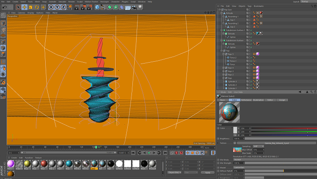Click the green Subdivision Surface generator icon
The width and height of the screenshot is (317, 179).
point(110,7)
